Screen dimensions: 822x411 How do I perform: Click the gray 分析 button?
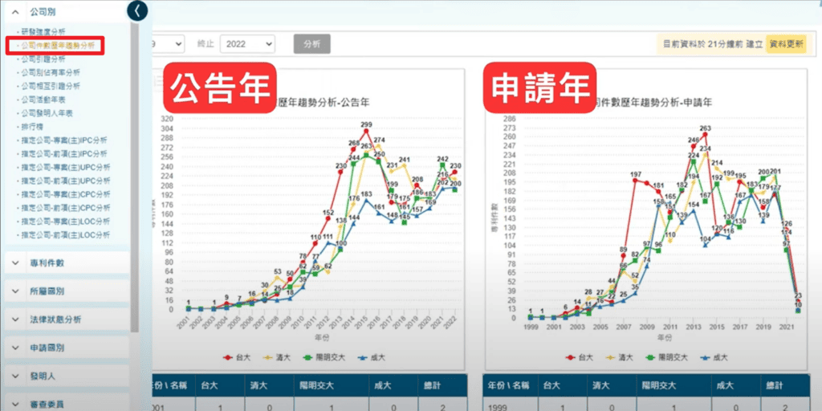pyautogui.click(x=311, y=44)
